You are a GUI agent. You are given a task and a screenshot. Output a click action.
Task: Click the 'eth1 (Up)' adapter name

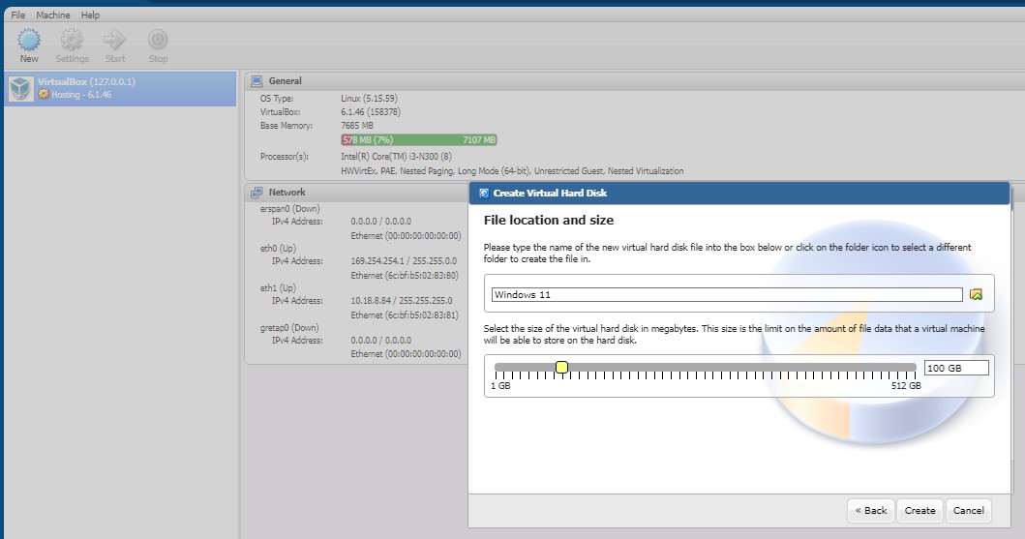point(278,287)
